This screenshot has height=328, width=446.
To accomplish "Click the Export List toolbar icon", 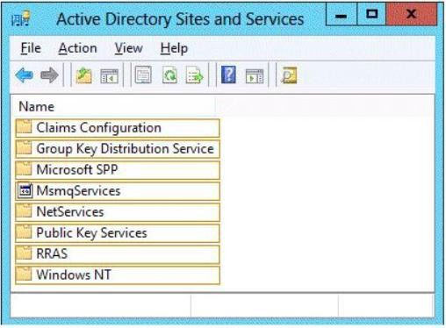I will tap(194, 75).
